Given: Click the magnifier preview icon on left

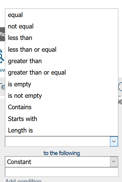Looking at the screenshot, I should [2, 56].
